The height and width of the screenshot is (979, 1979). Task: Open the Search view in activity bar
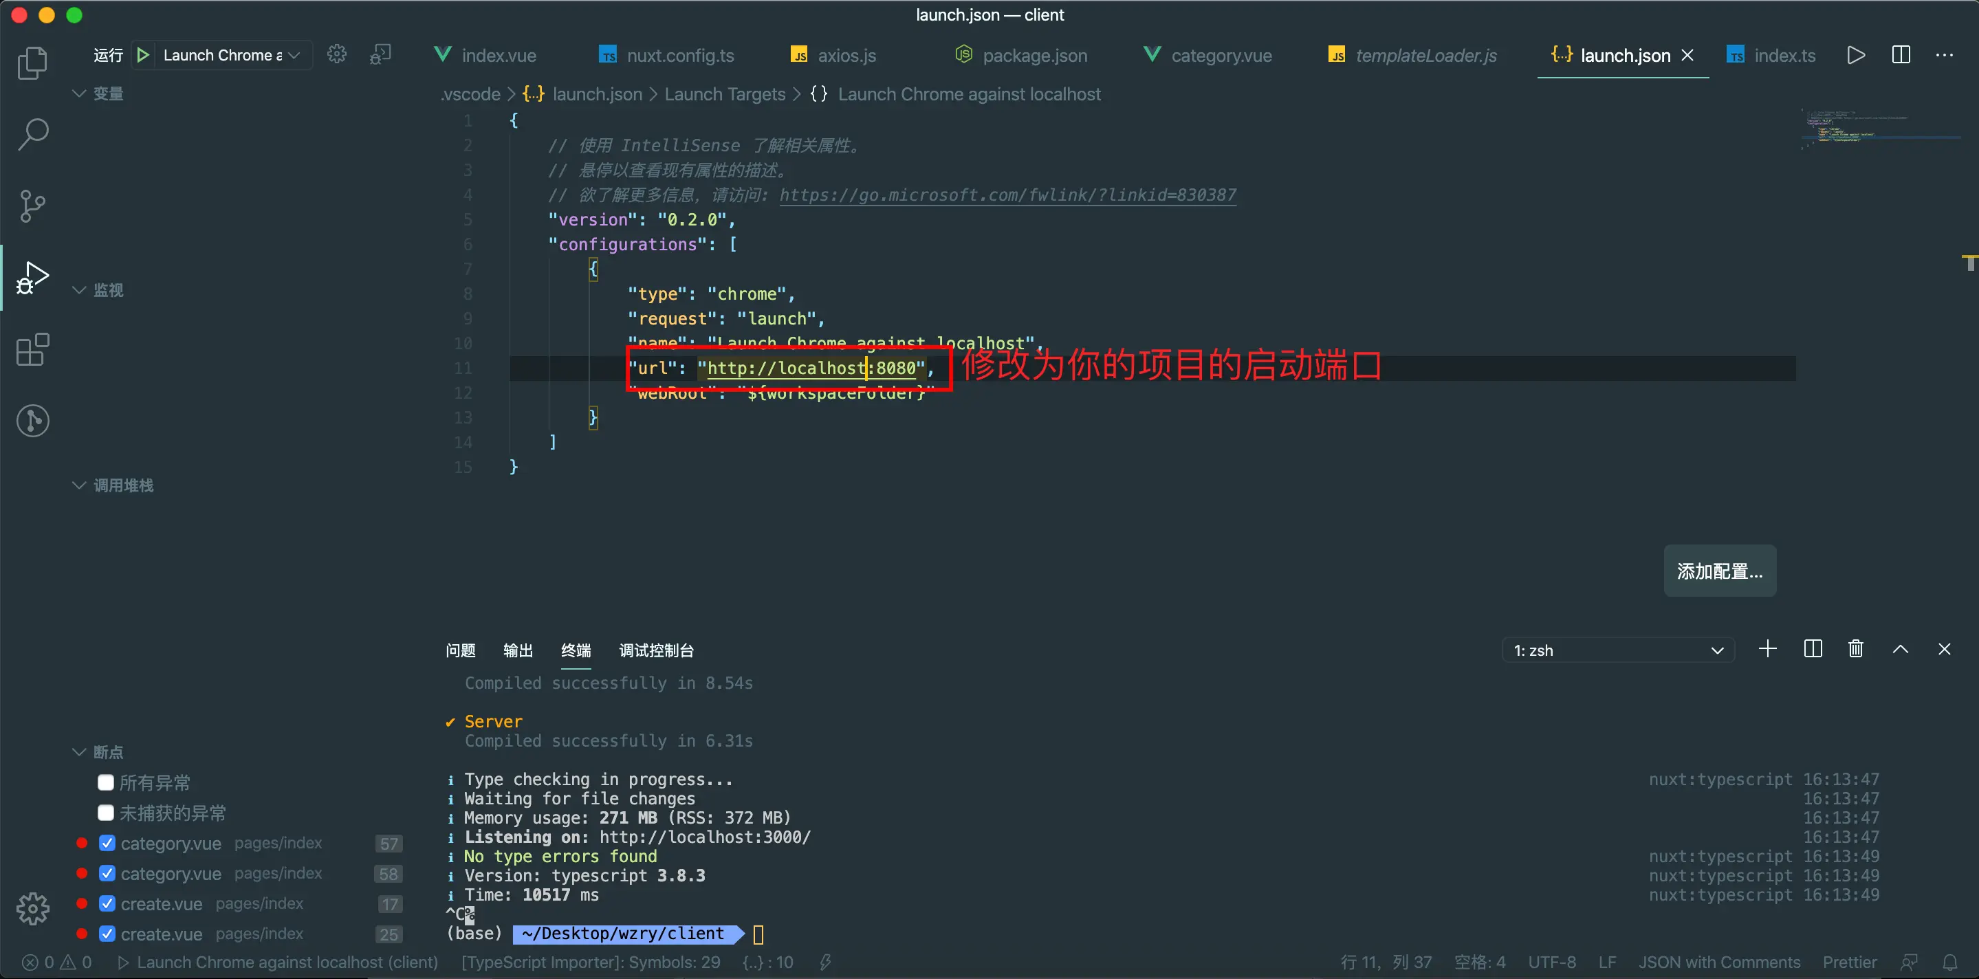click(32, 133)
